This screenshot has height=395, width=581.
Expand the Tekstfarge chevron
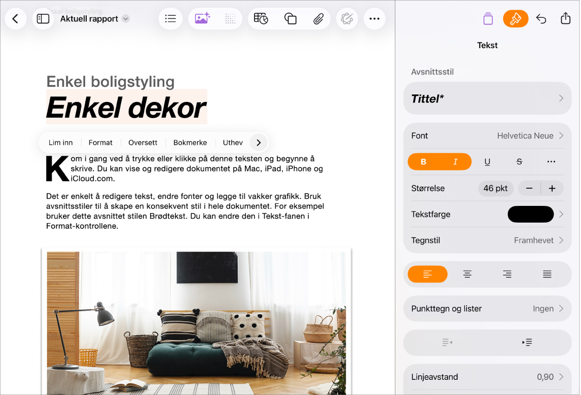(561, 214)
